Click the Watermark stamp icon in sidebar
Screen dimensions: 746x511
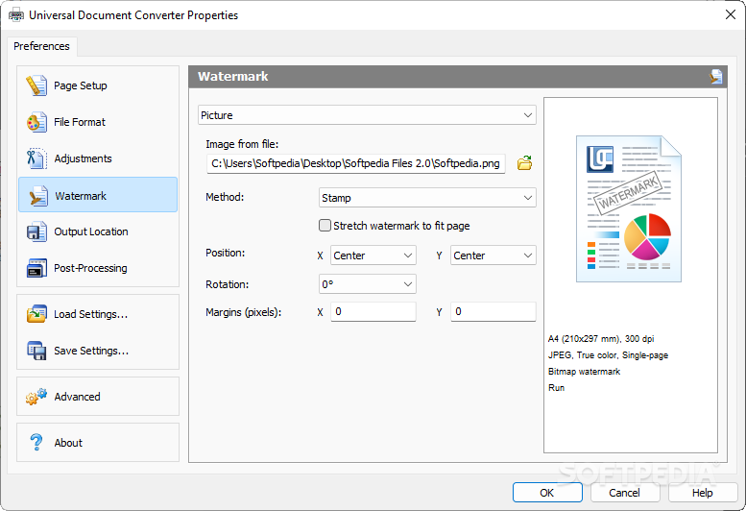[37, 196]
